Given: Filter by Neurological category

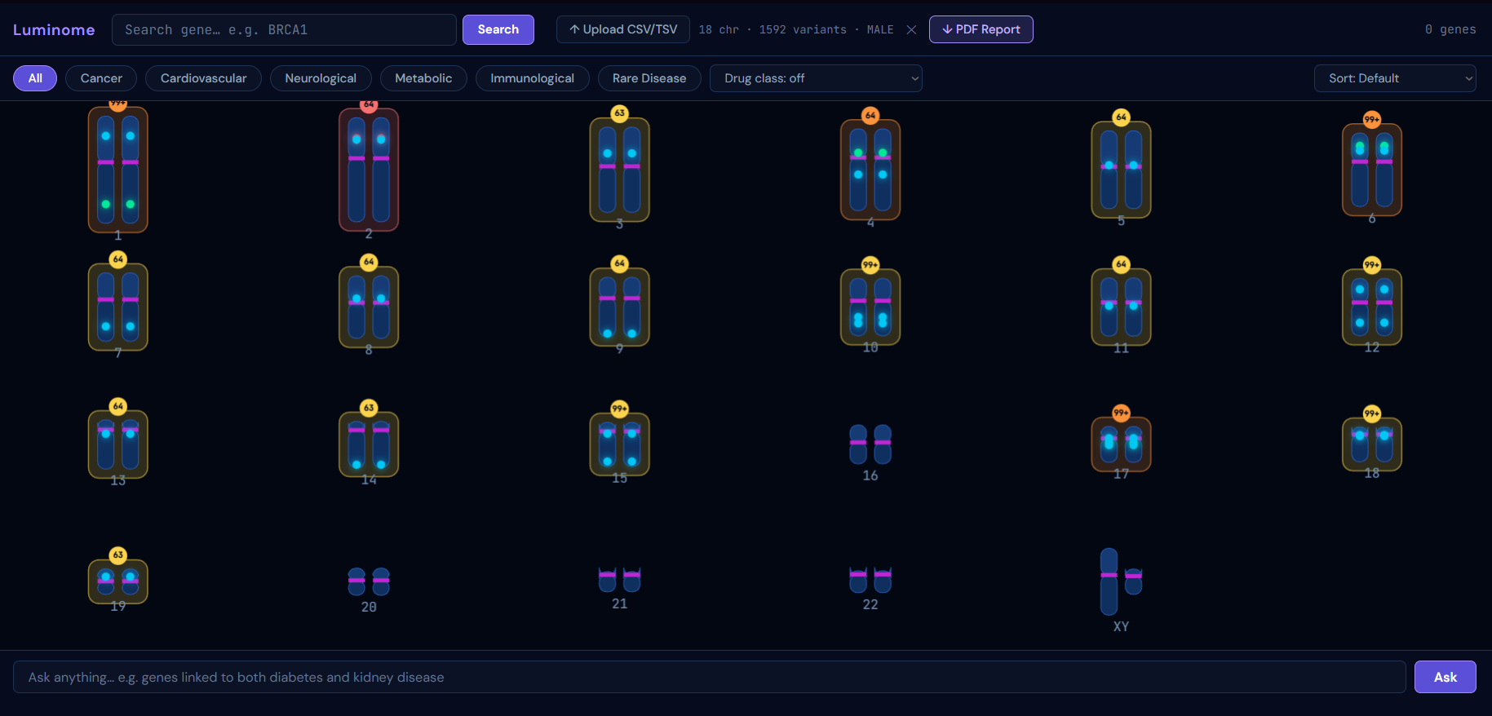Looking at the screenshot, I should click(321, 78).
